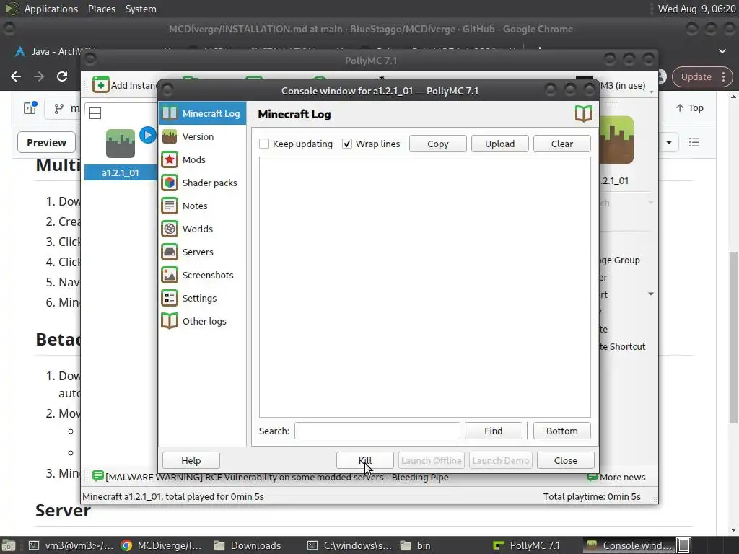Switch to PollyMC 7.1 in taskbar

pos(525,545)
